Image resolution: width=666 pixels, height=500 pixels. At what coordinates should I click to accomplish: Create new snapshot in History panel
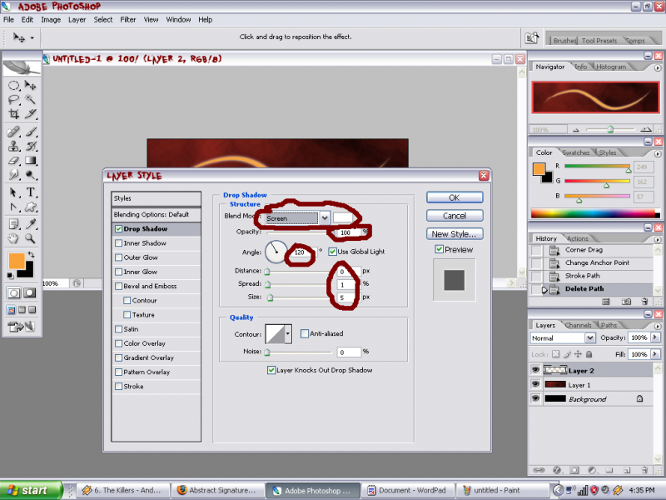(x=626, y=302)
